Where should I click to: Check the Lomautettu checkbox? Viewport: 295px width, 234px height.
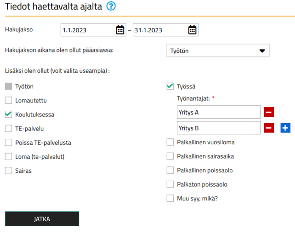(x=8, y=100)
